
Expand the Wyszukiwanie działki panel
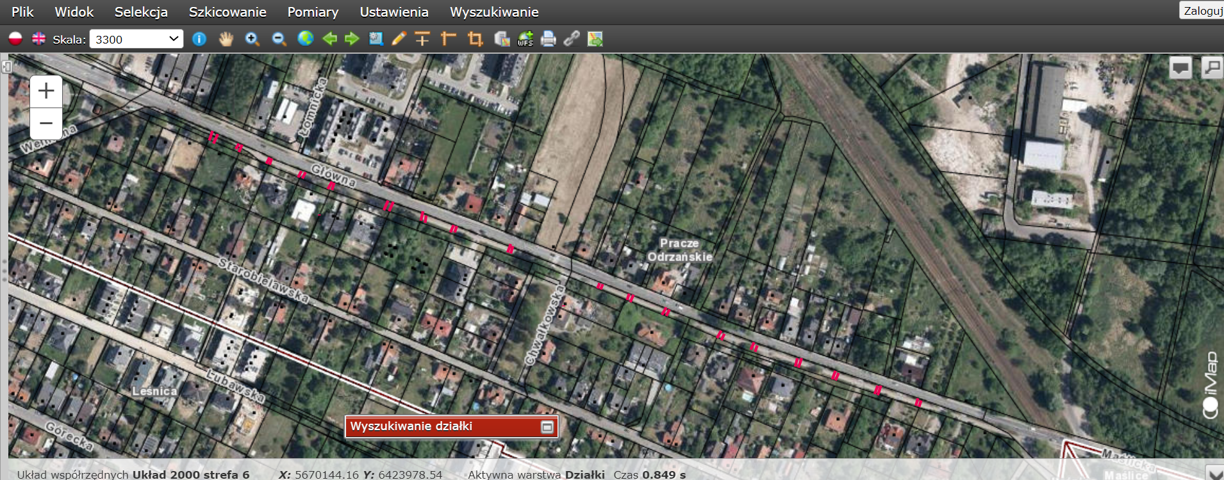click(547, 427)
